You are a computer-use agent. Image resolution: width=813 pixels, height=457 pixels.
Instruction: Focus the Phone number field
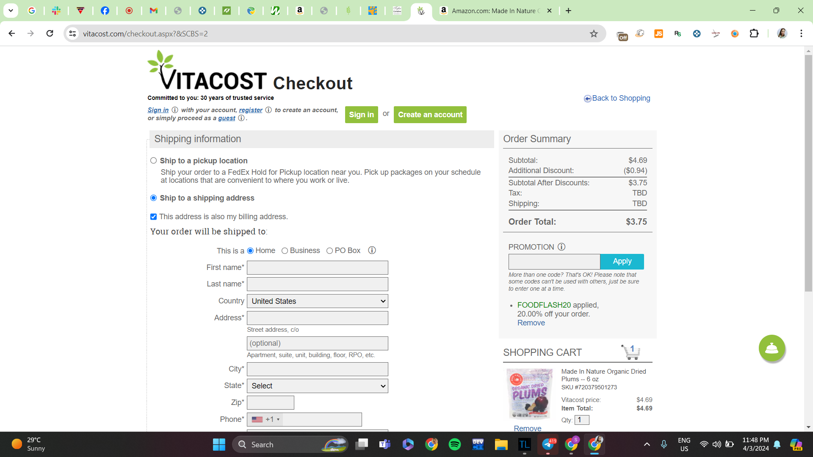[322, 419]
